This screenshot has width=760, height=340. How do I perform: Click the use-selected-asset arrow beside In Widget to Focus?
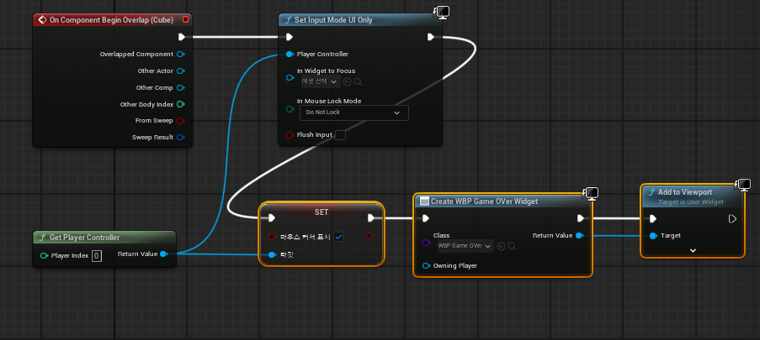tap(347, 81)
